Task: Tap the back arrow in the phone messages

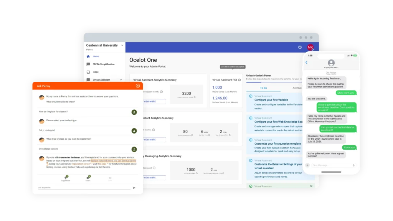Action: (307, 63)
